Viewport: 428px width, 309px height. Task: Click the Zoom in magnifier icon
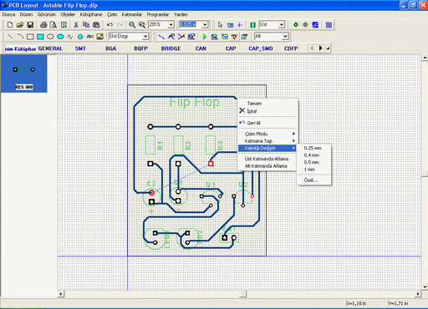[132, 25]
